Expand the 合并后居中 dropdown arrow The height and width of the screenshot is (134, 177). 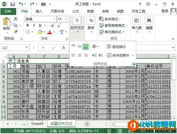click(133, 56)
